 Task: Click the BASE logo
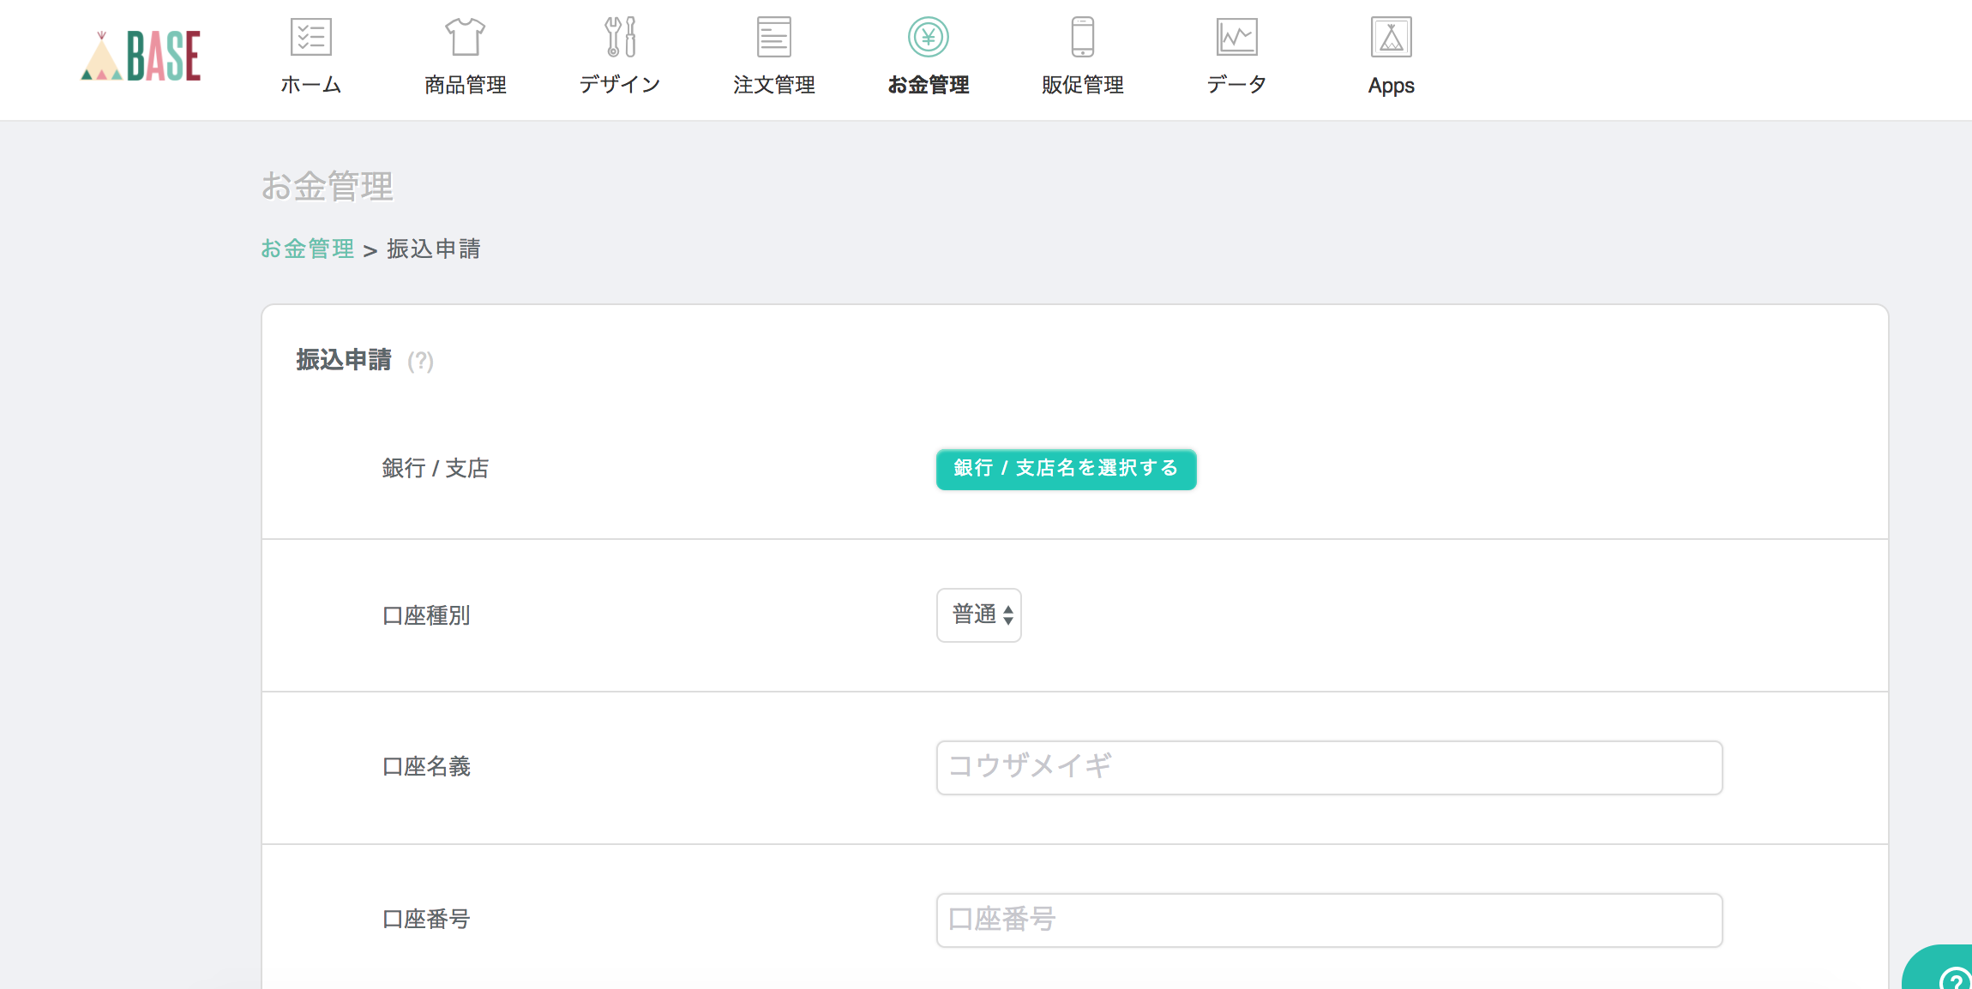(x=141, y=57)
